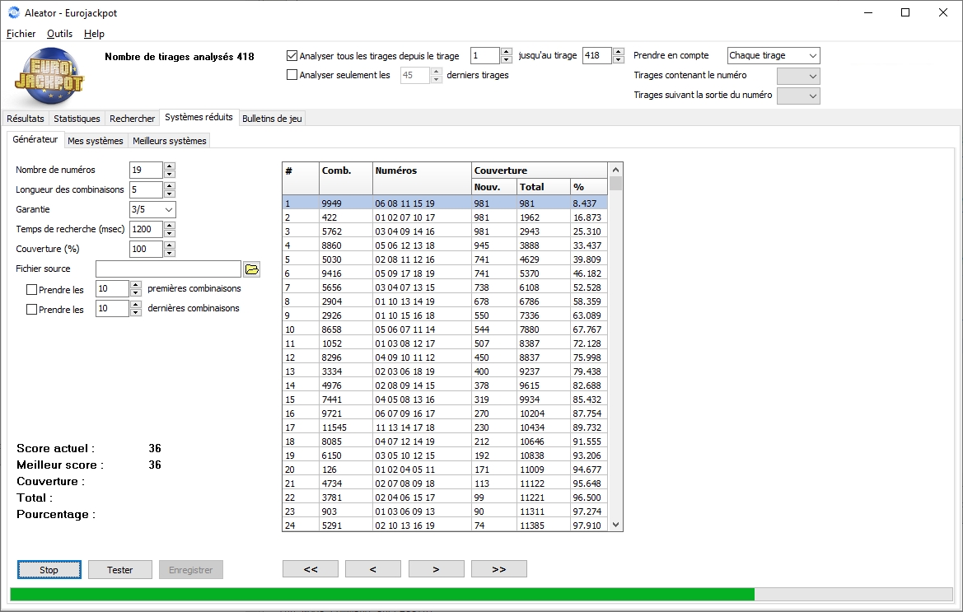The width and height of the screenshot is (963, 612).
Task: Decrease the jusqu'au tirage 418 spinner
Action: [619, 60]
